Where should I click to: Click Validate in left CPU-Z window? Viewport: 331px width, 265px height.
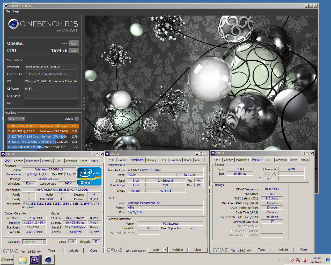[73, 250]
